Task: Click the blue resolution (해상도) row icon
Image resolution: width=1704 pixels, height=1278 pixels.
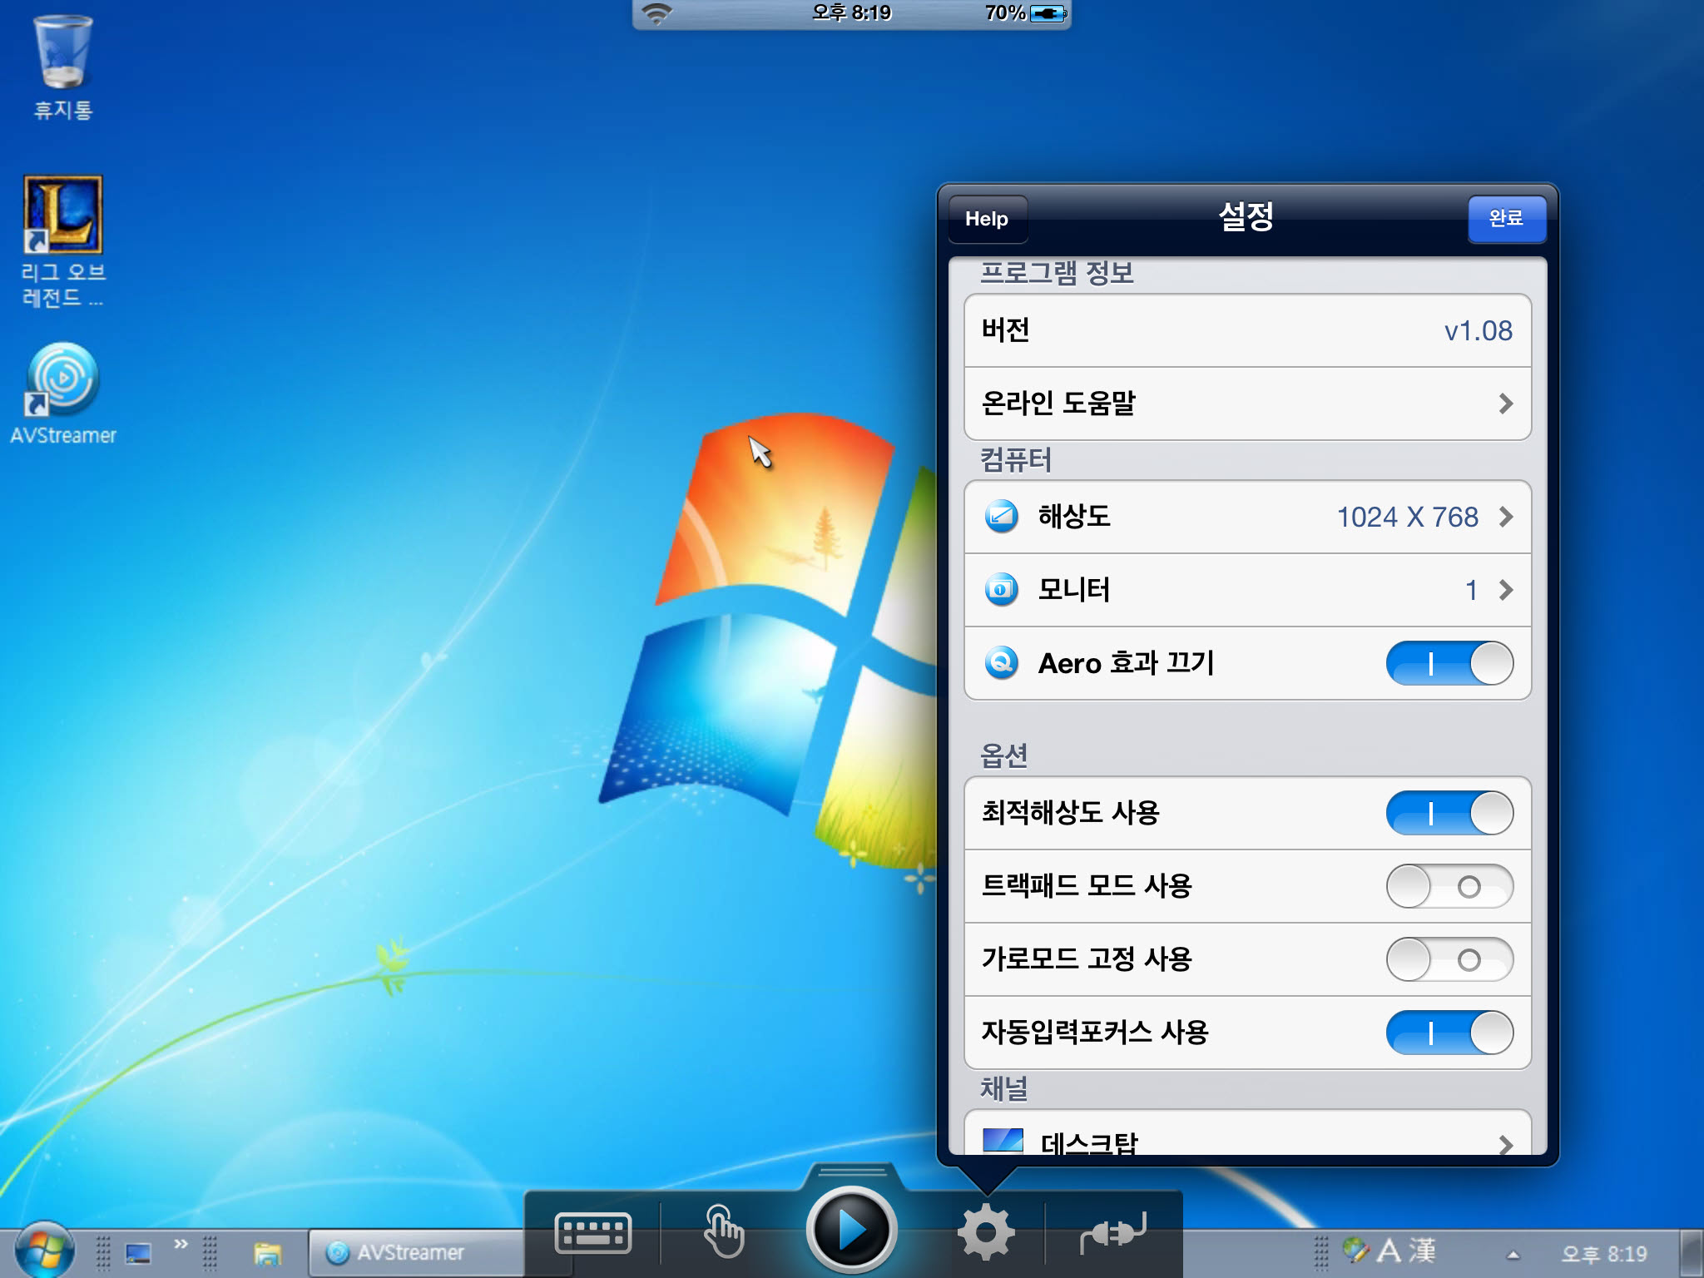Action: click(x=1001, y=517)
